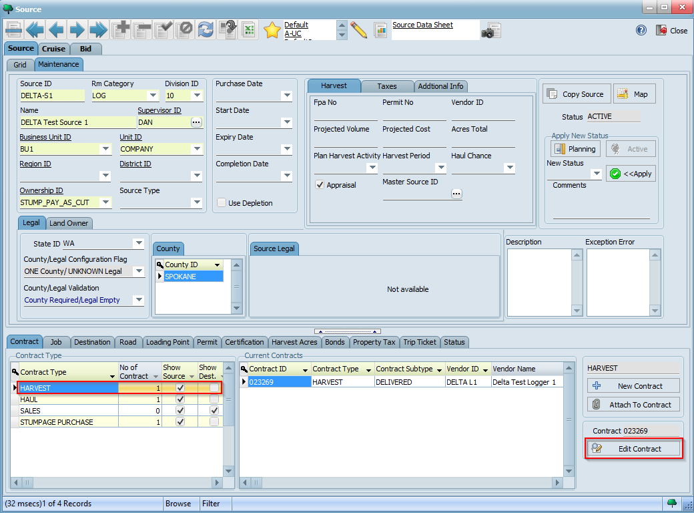Click the Copy Source button
The height and width of the screenshot is (513, 694).
click(x=577, y=94)
